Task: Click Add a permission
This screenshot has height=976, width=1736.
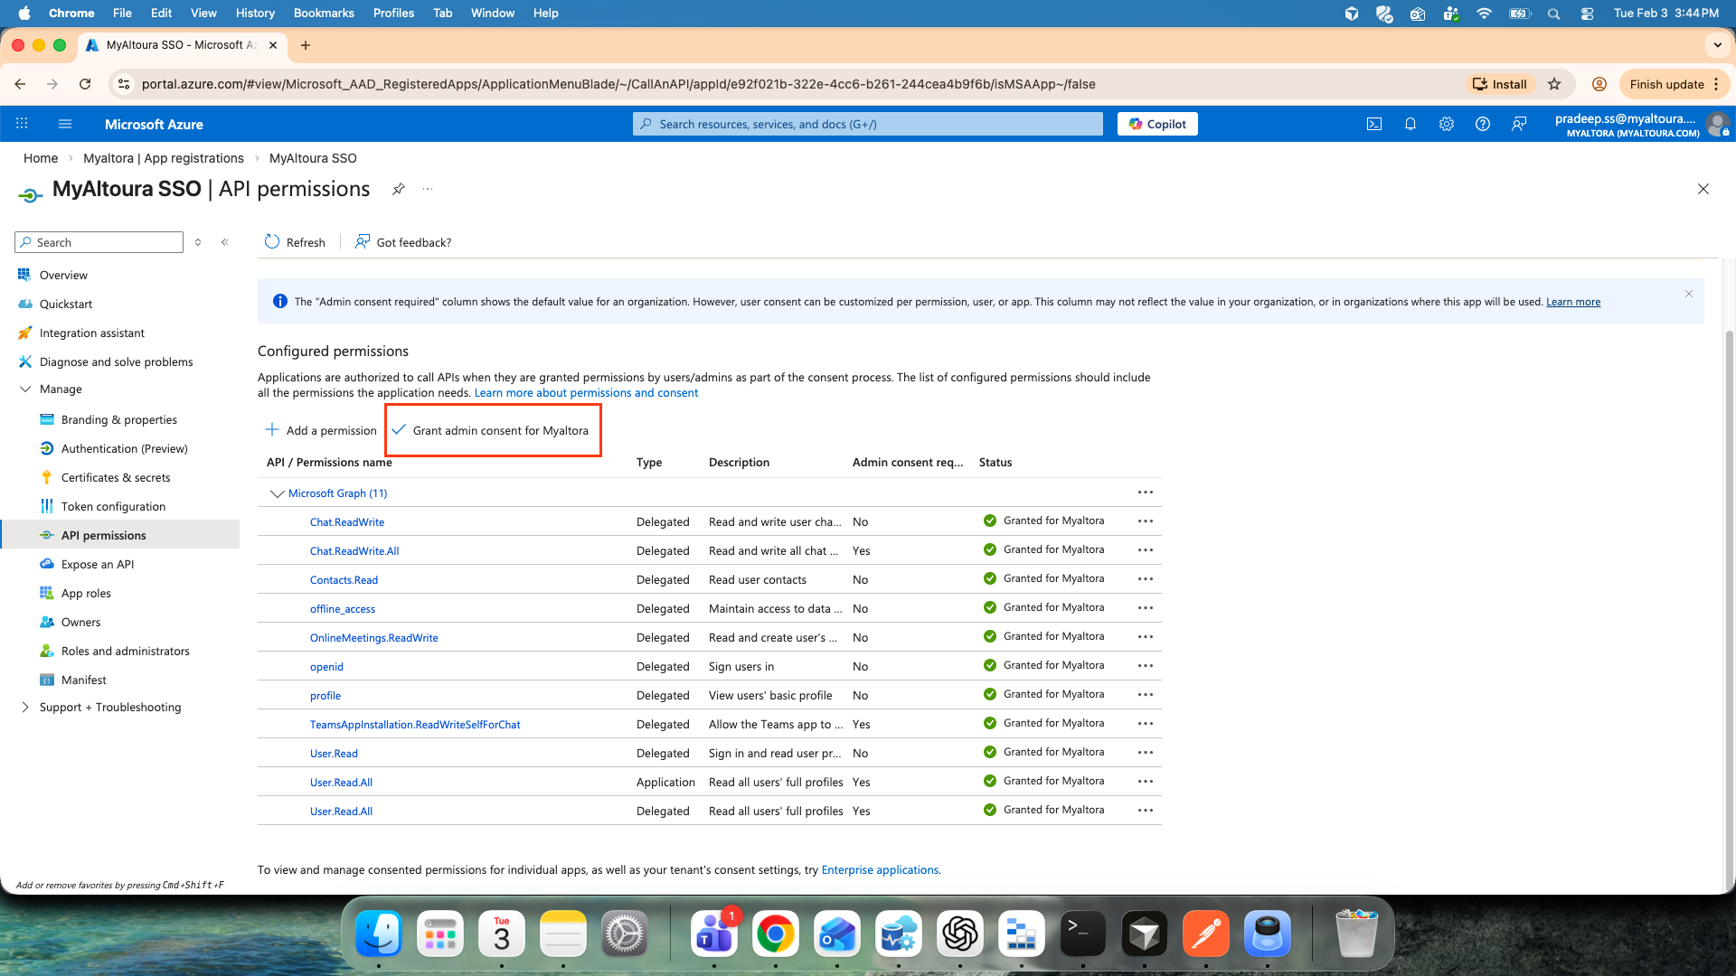Action: click(321, 430)
